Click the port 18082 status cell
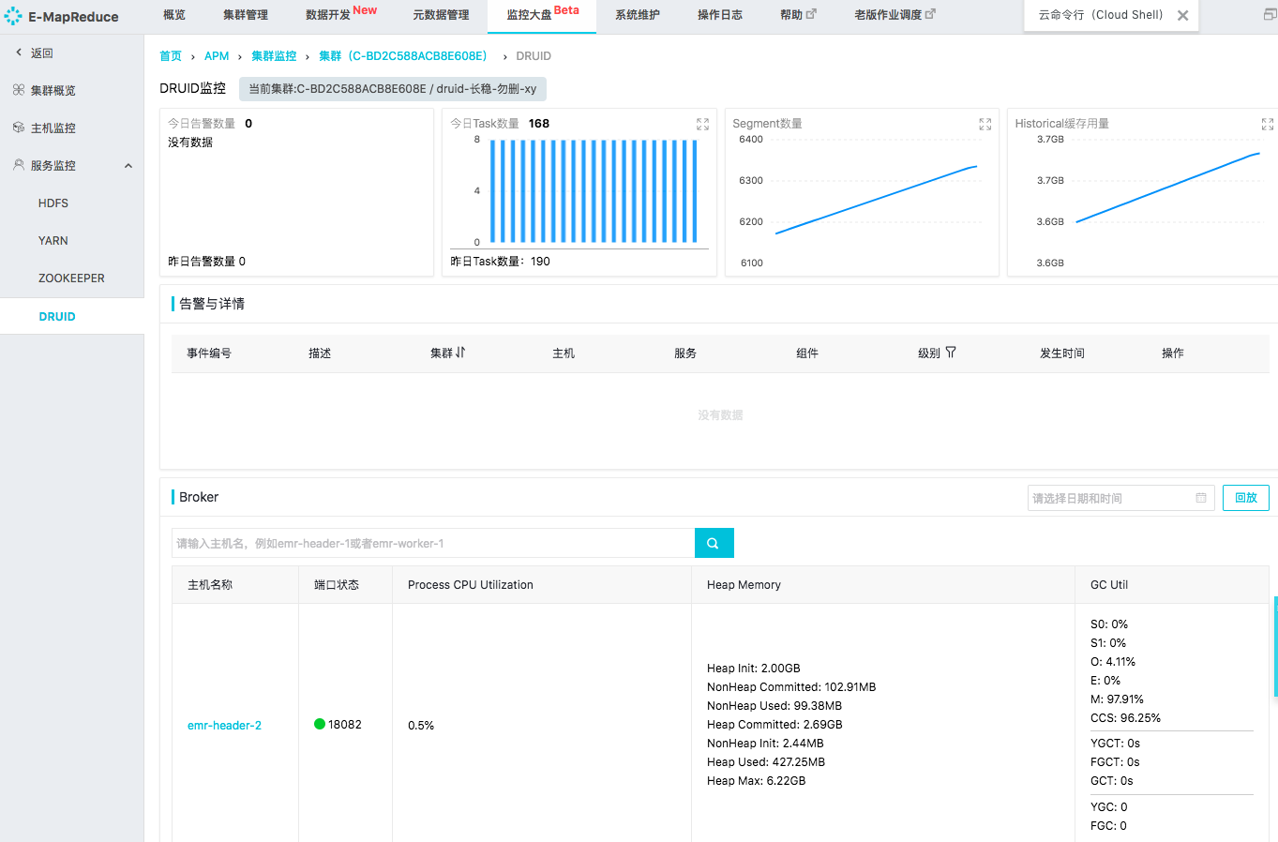The image size is (1278, 842). click(x=338, y=725)
